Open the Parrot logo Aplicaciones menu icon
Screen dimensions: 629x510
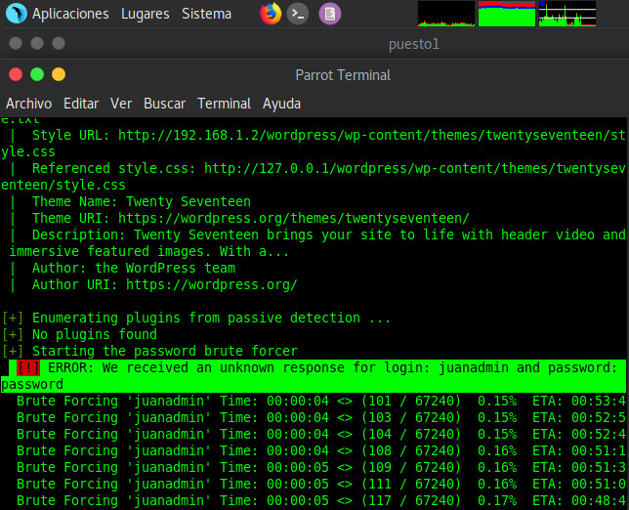click(17, 13)
